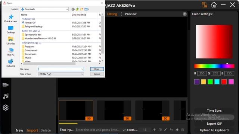Duplicate frame with copy icon
The image size is (239, 134).
tap(160, 130)
